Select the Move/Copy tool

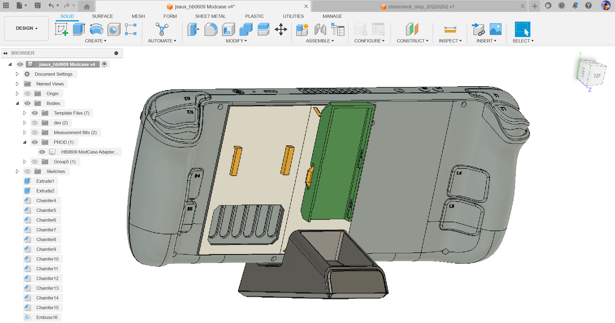281,29
